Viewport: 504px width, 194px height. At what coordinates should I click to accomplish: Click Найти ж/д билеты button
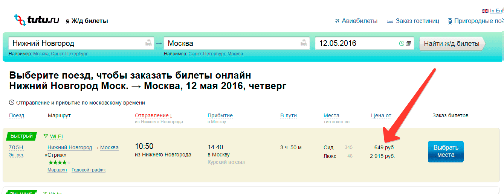(452, 43)
